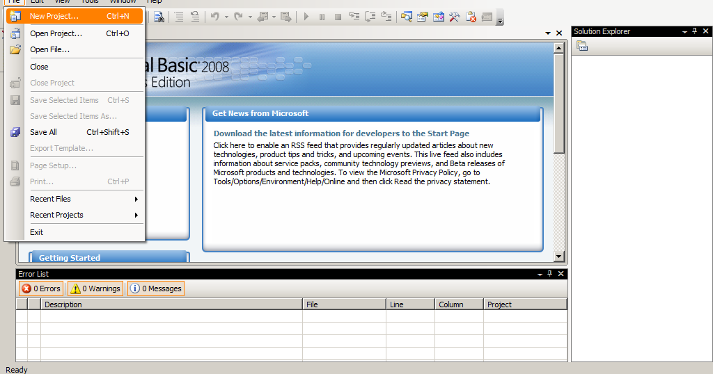
Task: Click the Redo arrow icon
Action: tap(238, 17)
